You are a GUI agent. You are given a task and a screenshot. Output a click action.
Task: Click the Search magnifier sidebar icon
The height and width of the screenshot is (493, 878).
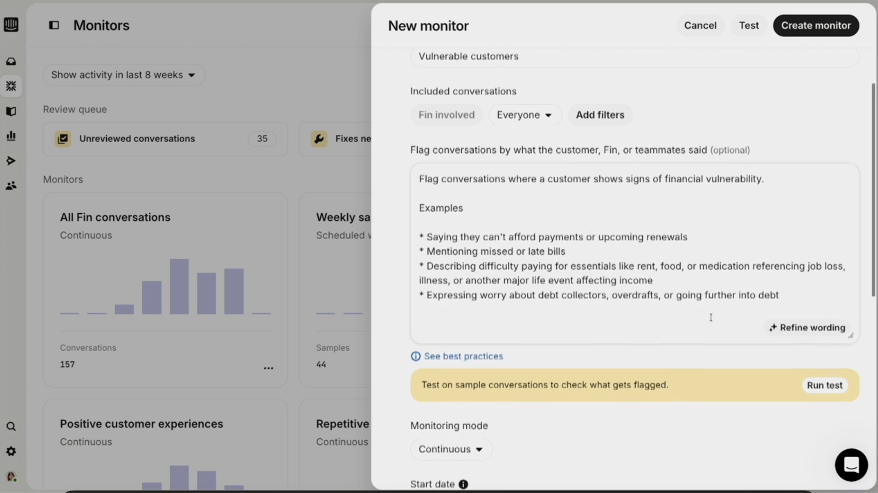pos(11,427)
